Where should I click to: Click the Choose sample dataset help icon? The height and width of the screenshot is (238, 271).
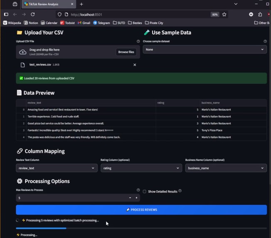(x=265, y=41)
